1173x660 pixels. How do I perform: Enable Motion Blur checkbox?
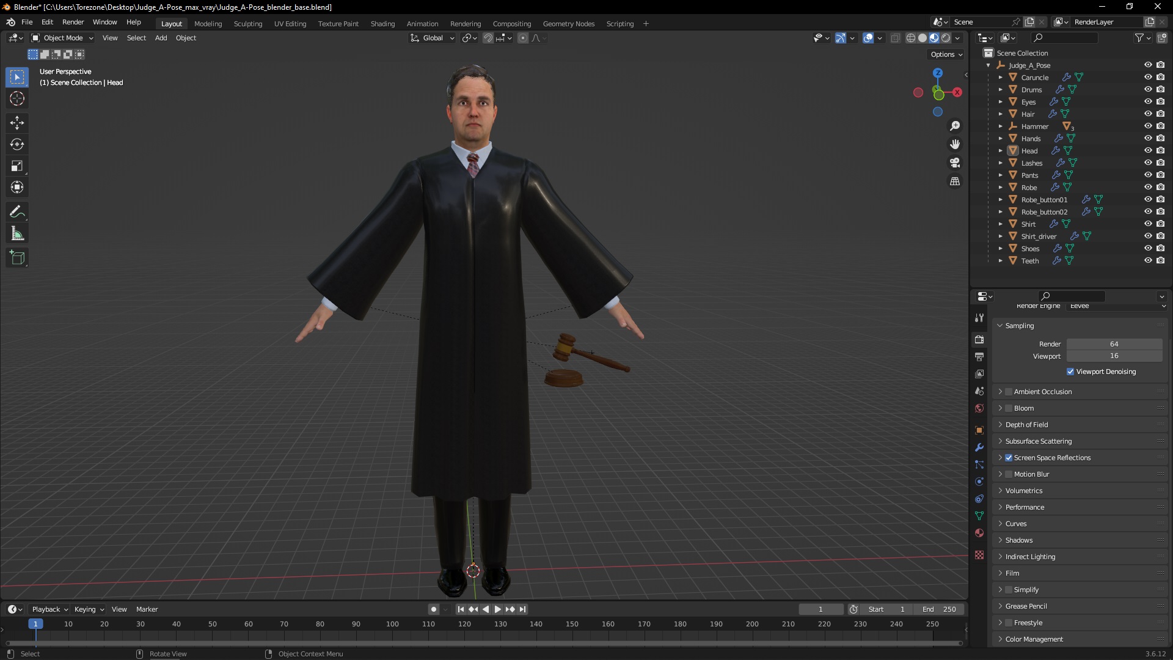click(1009, 474)
